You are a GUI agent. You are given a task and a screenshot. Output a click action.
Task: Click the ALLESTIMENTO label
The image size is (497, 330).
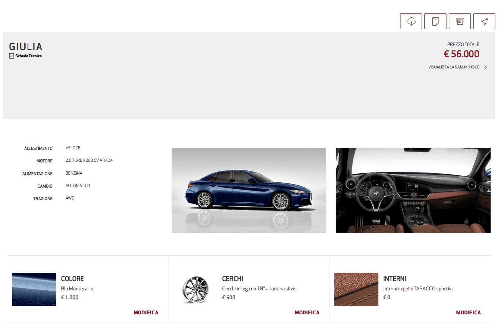click(38, 148)
